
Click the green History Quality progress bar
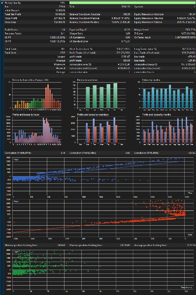(132, 2)
